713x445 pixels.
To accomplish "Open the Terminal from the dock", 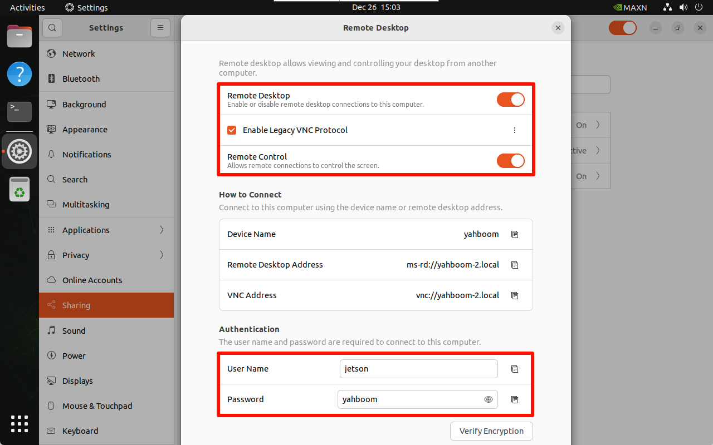I will [19, 111].
